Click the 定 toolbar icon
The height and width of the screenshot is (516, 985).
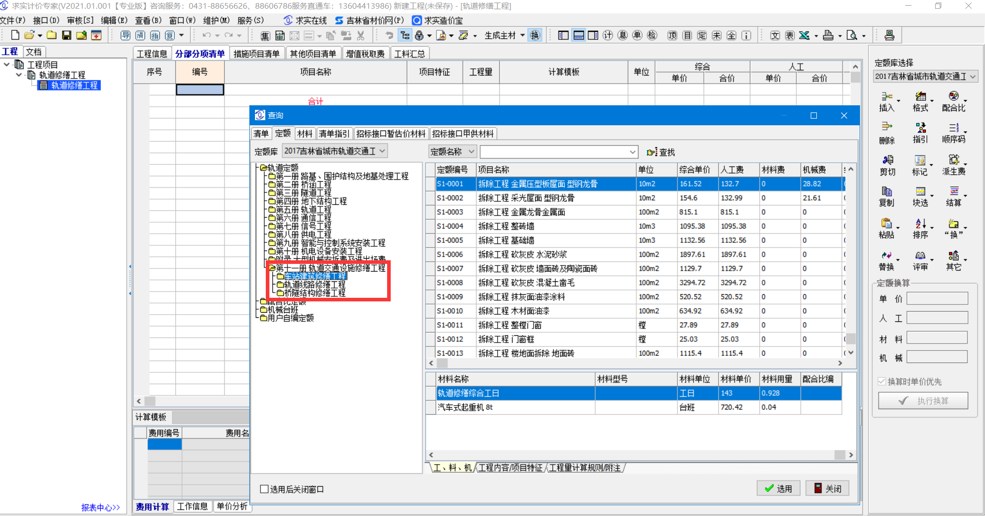pos(702,35)
